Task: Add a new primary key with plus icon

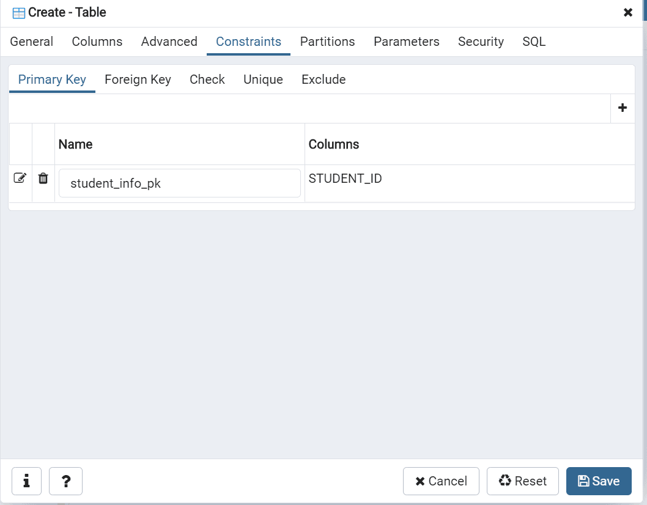Action: point(623,108)
